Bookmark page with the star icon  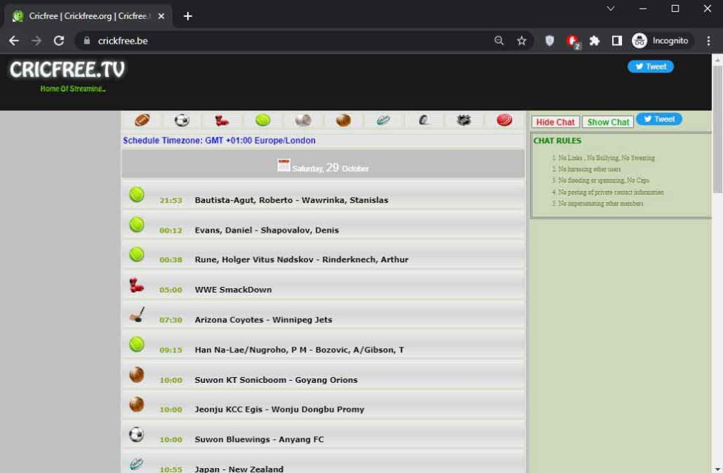click(522, 41)
